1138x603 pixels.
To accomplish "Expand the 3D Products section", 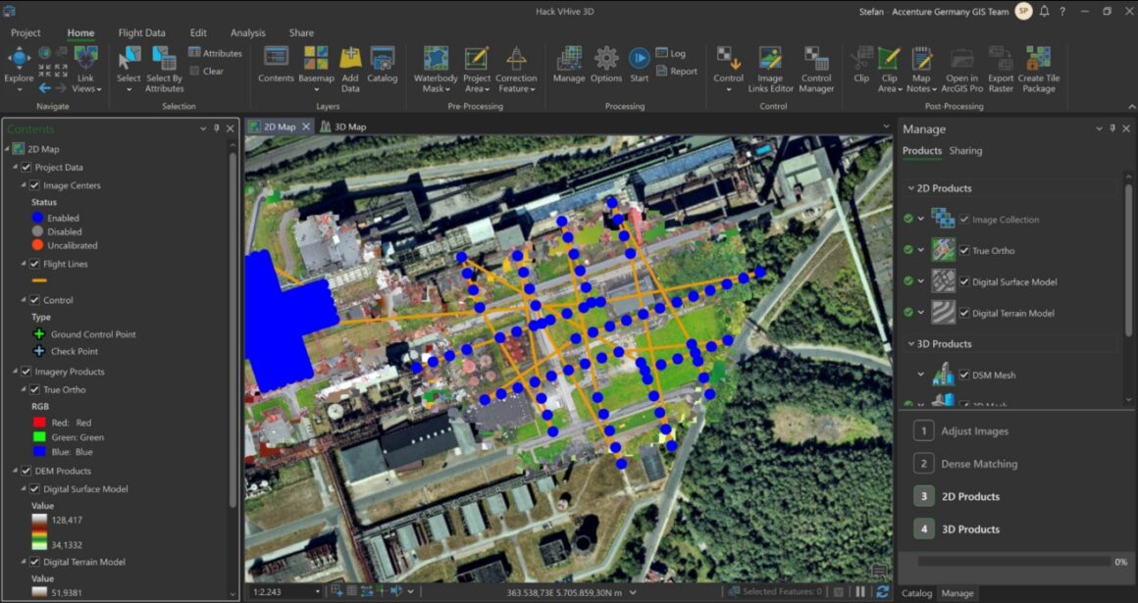I will click(x=910, y=343).
